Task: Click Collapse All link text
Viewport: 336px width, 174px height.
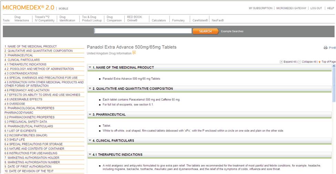Action: (309, 62)
